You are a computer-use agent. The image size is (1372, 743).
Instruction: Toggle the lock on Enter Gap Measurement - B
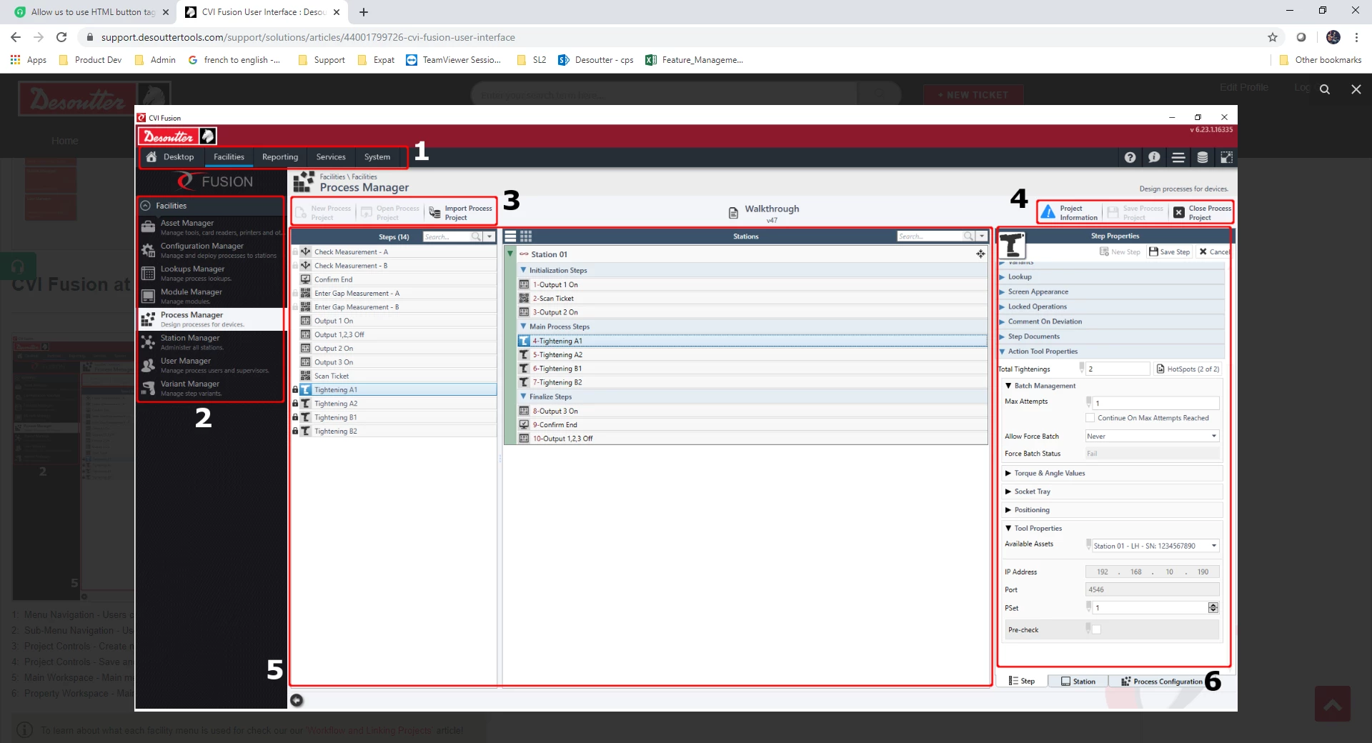click(x=295, y=307)
